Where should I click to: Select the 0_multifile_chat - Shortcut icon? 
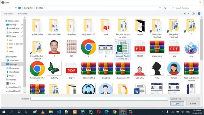(37, 50)
